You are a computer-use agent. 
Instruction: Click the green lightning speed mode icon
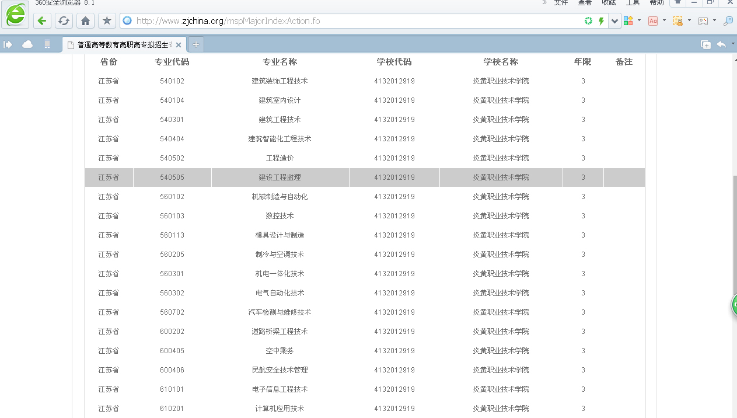601,21
